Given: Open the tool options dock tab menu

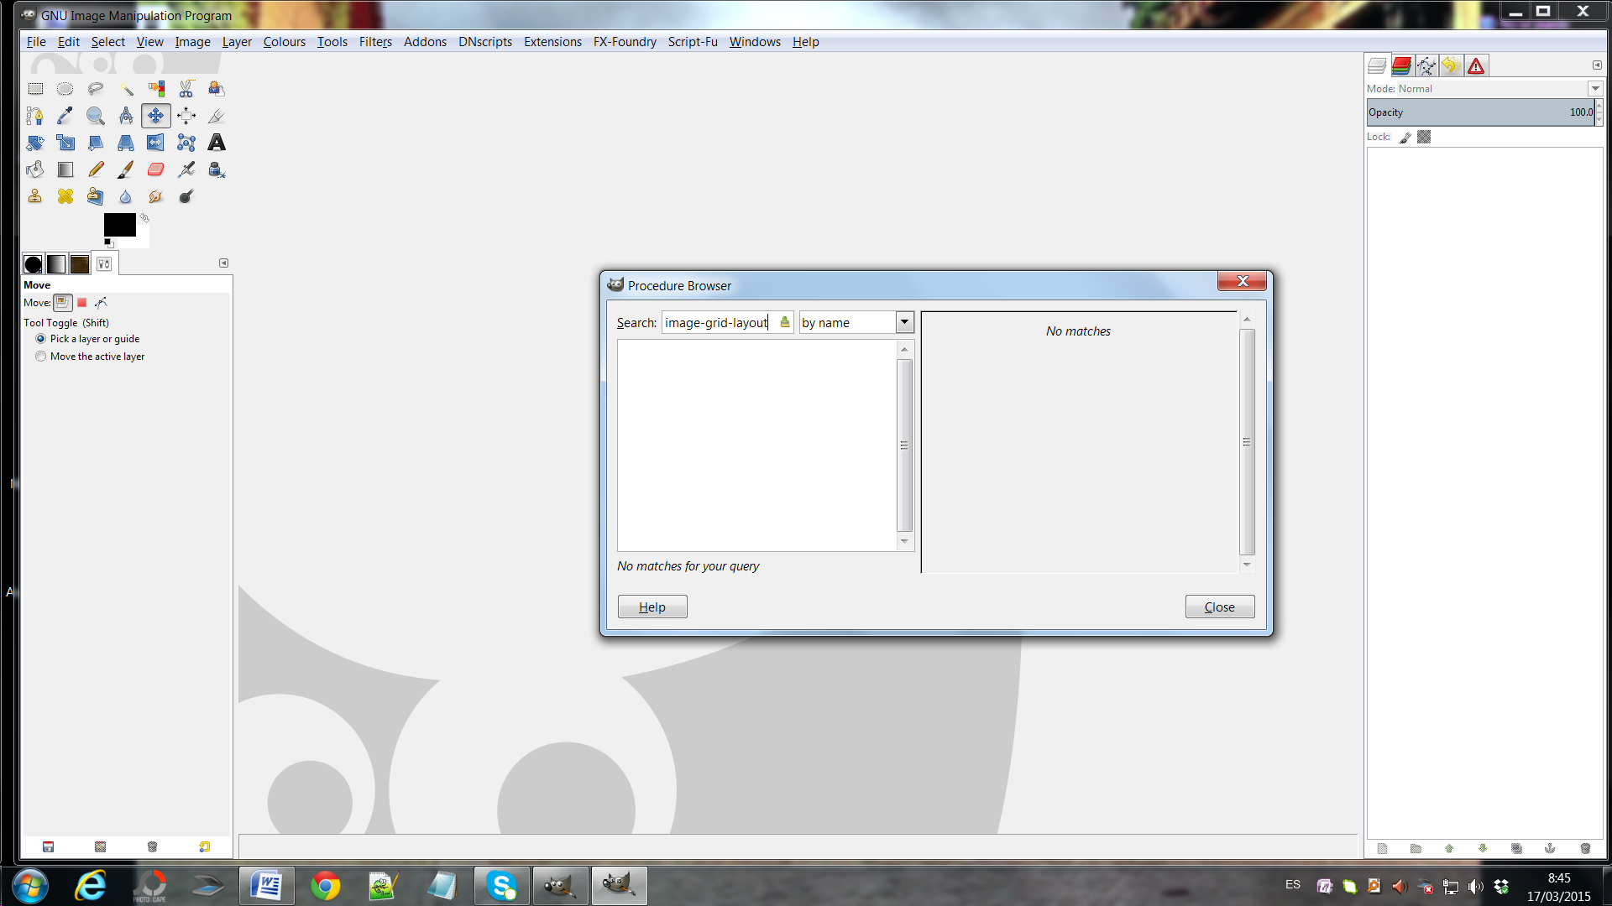Looking at the screenshot, I should 224,263.
